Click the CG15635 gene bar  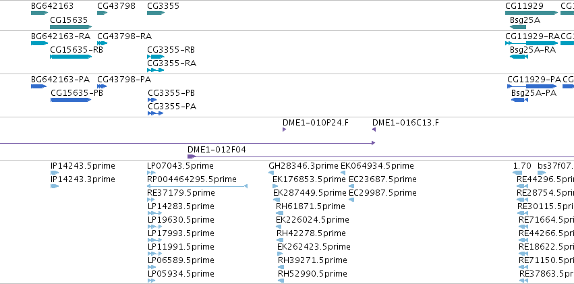point(71,27)
